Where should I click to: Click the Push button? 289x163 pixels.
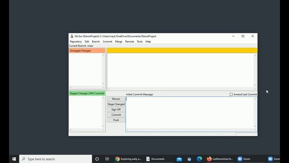pyautogui.click(x=116, y=120)
